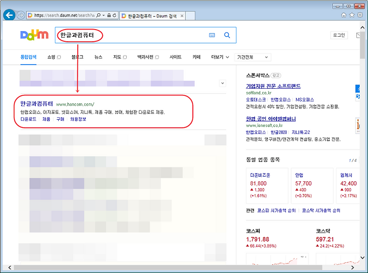Click 코스닥 시가총액 순위 link
Screen dimensions: 368x273
pos(321,210)
